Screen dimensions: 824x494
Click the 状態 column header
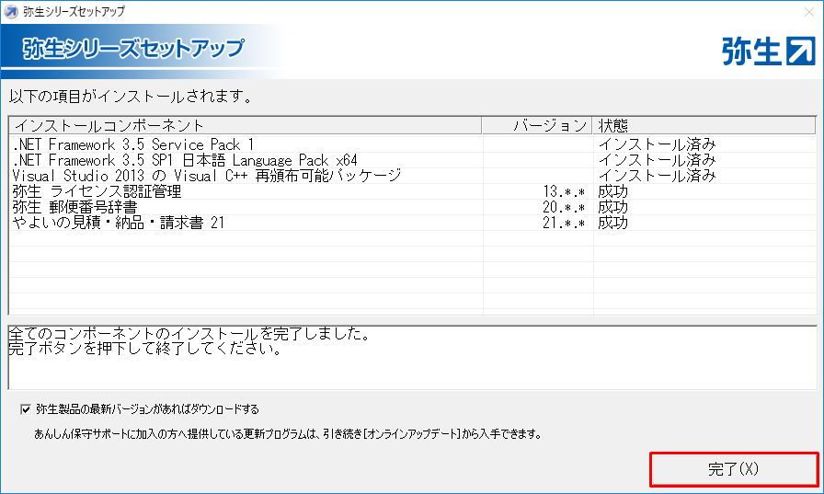pyautogui.click(x=613, y=125)
